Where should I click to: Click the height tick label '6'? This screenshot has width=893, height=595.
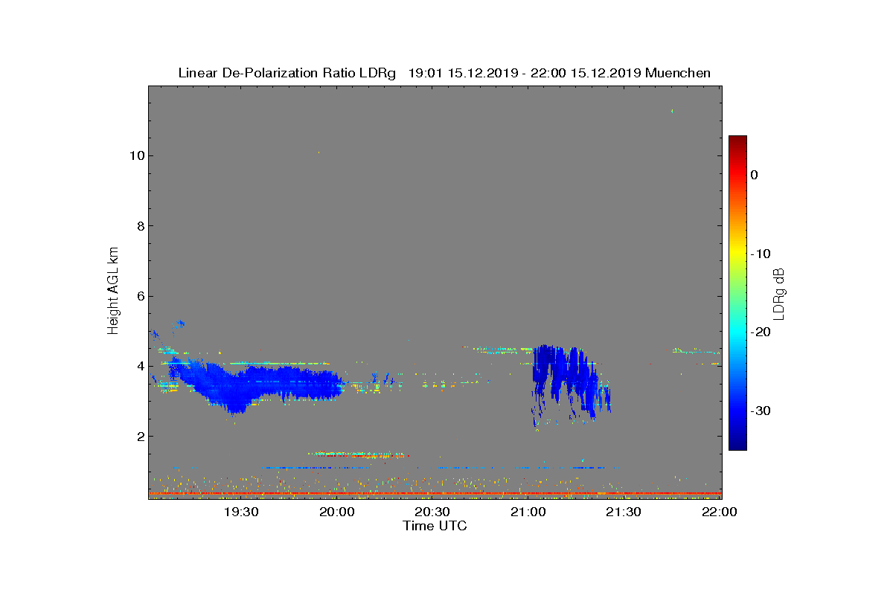click(140, 296)
